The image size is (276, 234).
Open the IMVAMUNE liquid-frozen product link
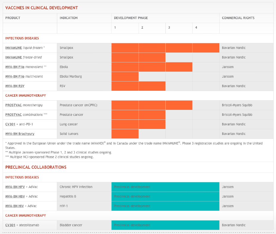pyautogui.click(x=13, y=48)
